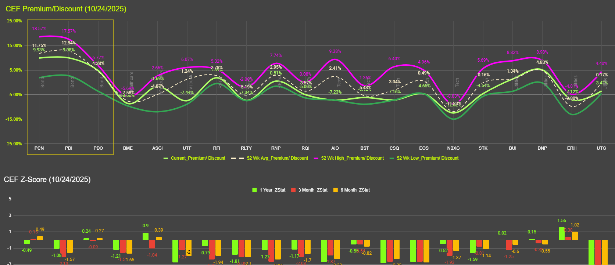Select the NBXG ticker label

[453, 148]
